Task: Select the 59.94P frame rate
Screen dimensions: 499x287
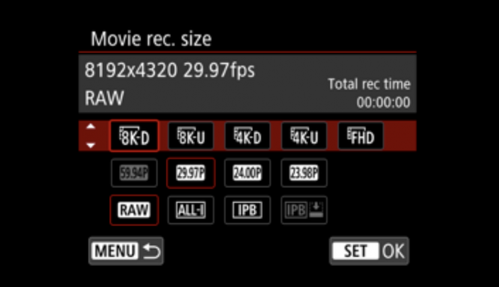Action: tap(134, 173)
